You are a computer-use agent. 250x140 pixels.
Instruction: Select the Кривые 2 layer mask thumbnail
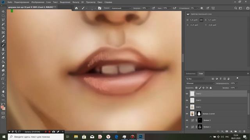pyautogui.click(x=200, y=120)
